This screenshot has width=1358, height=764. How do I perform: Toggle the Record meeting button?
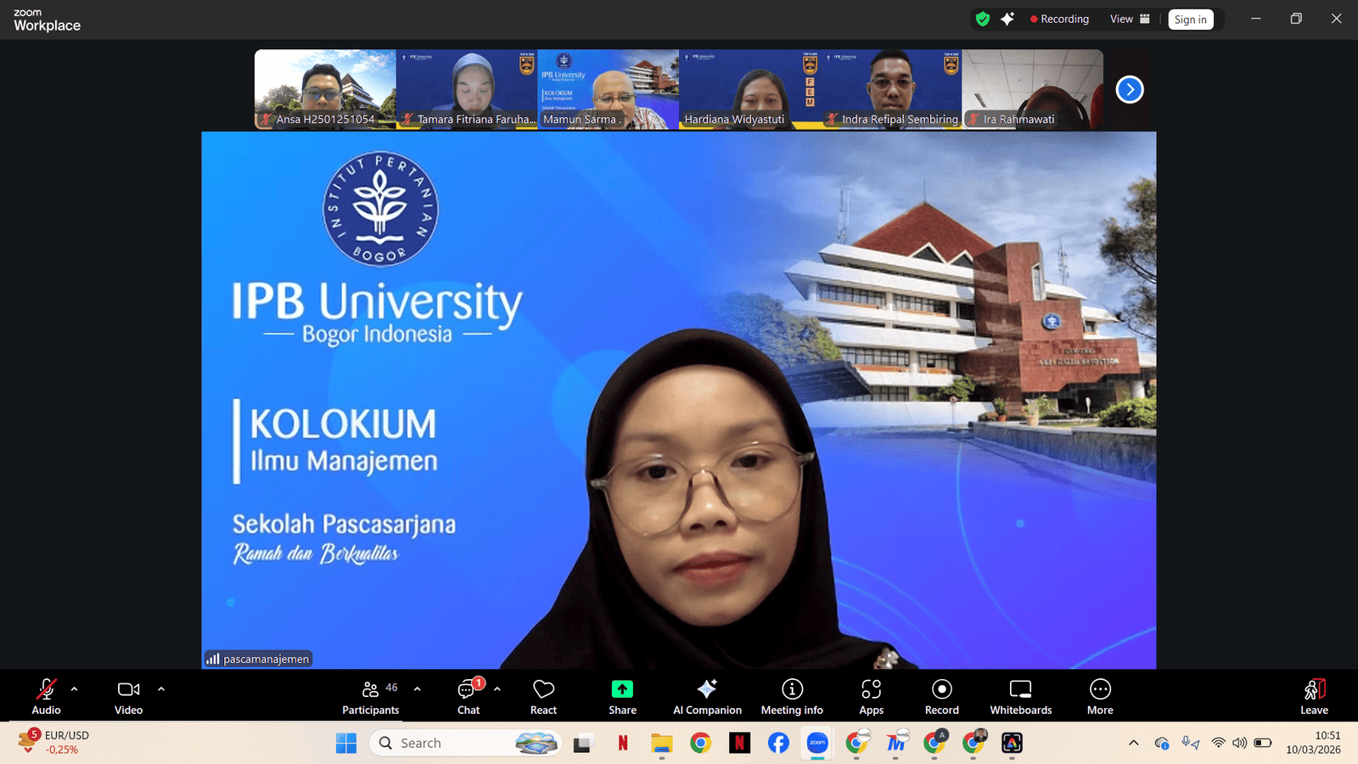[941, 696]
